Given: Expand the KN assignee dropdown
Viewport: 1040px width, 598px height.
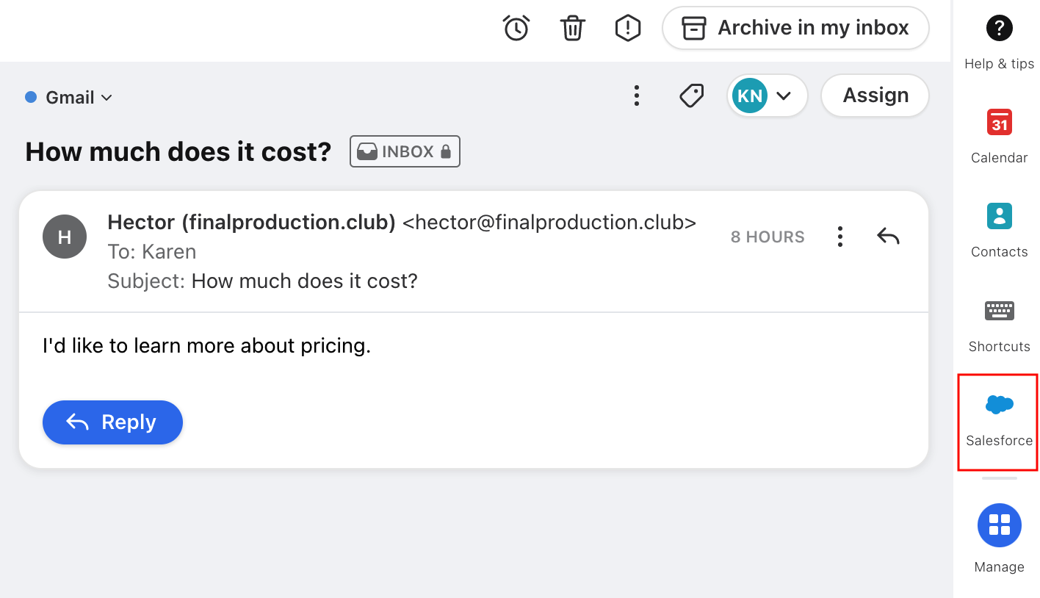Looking at the screenshot, I should coord(768,96).
